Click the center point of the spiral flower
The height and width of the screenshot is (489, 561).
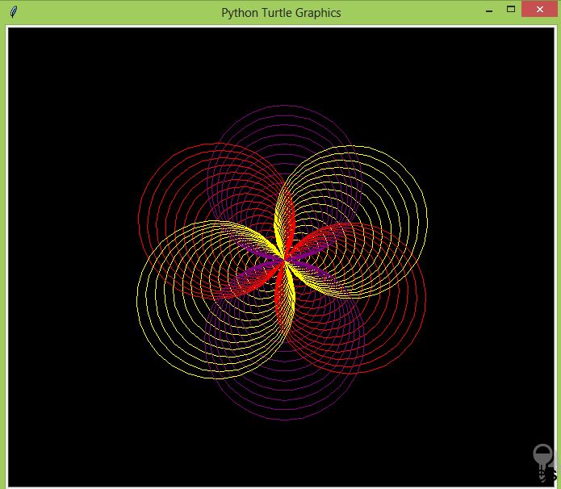click(x=285, y=260)
